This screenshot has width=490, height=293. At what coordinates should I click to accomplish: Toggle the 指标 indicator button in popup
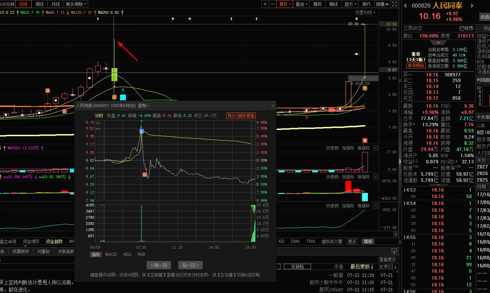96,254
